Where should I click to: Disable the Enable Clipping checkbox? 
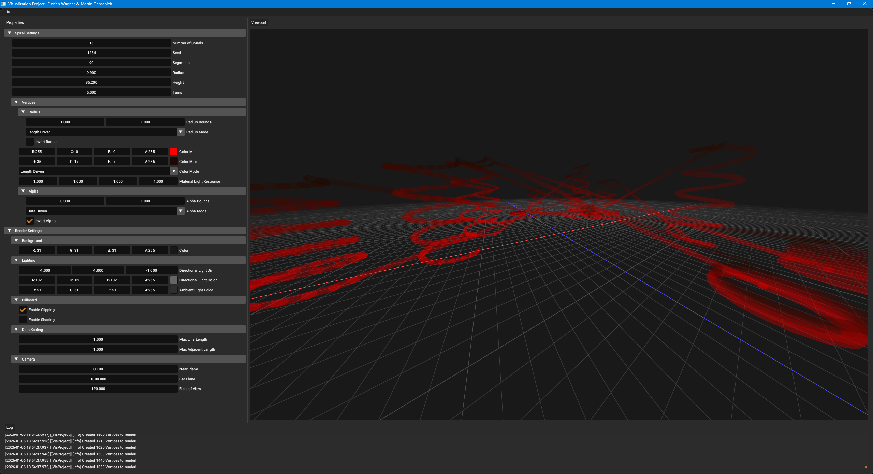click(23, 310)
